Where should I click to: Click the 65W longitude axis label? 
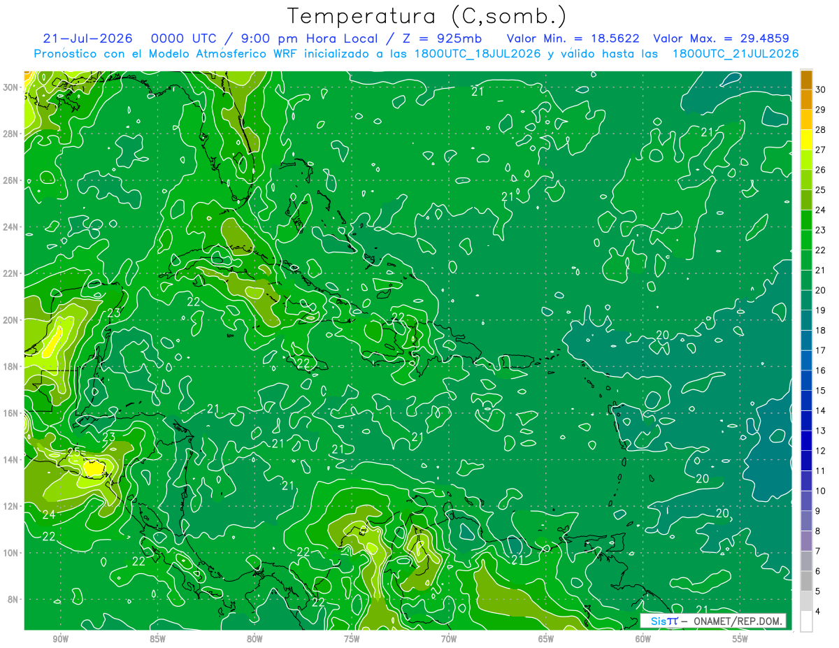(546, 639)
